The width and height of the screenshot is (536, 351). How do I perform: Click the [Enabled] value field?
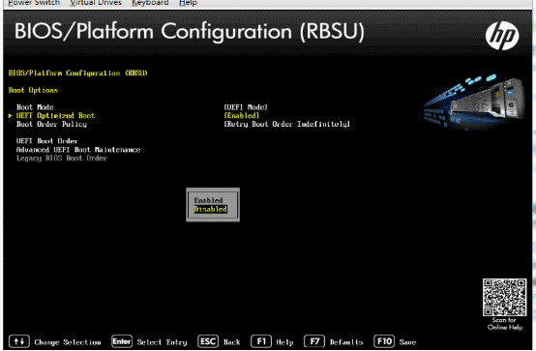point(242,115)
